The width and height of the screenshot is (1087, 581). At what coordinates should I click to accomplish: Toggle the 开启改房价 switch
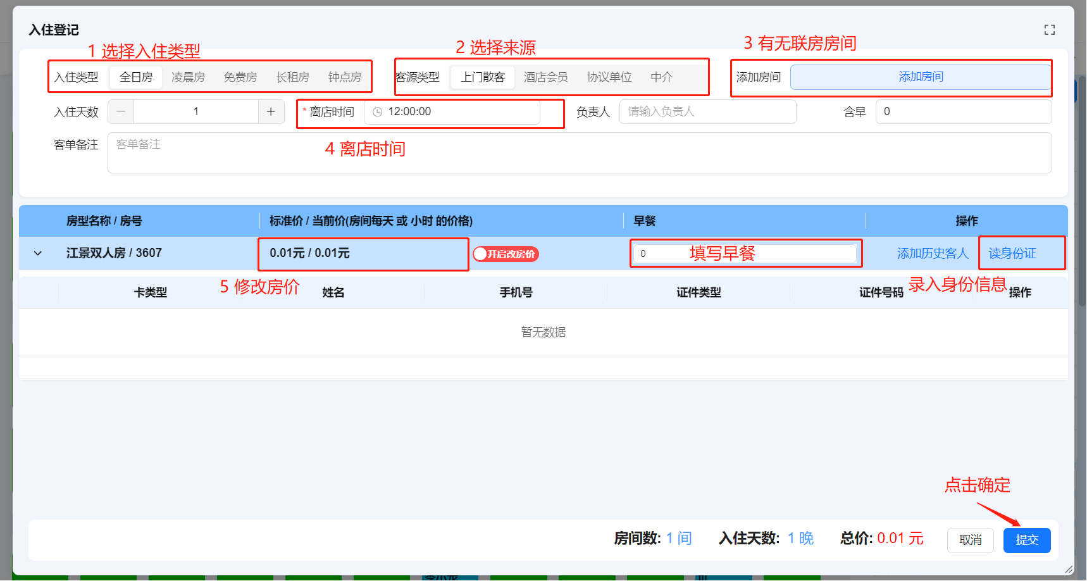pyautogui.click(x=506, y=254)
